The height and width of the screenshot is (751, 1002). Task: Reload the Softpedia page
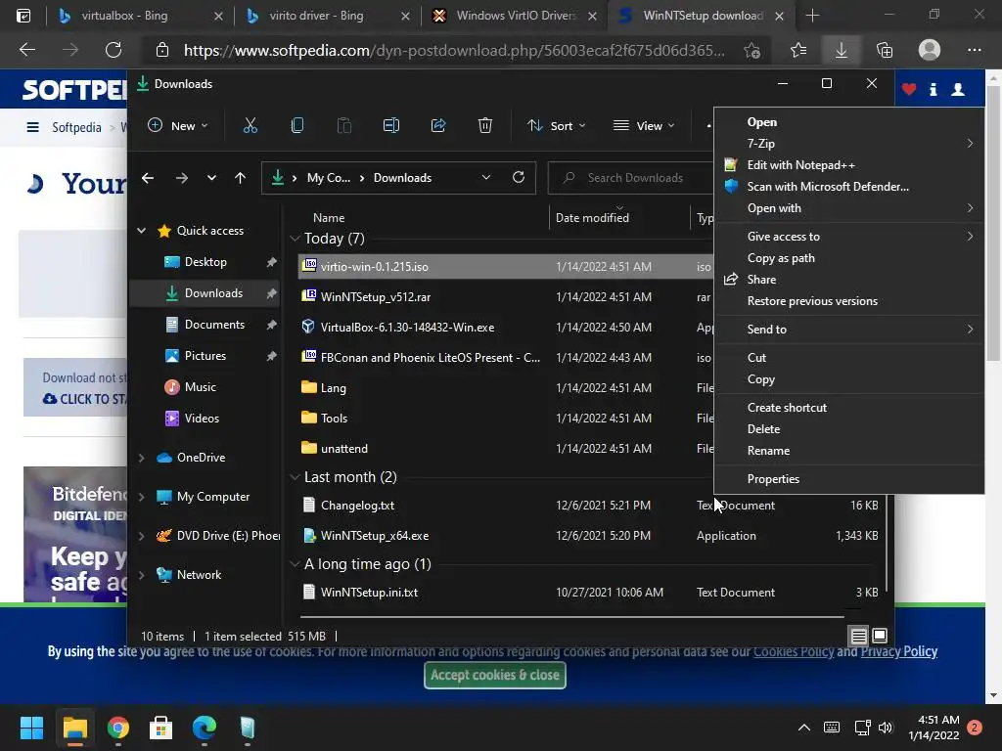pyautogui.click(x=114, y=50)
